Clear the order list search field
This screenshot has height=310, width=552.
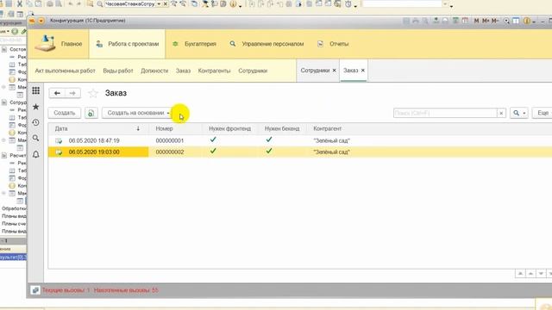[x=501, y=113]
